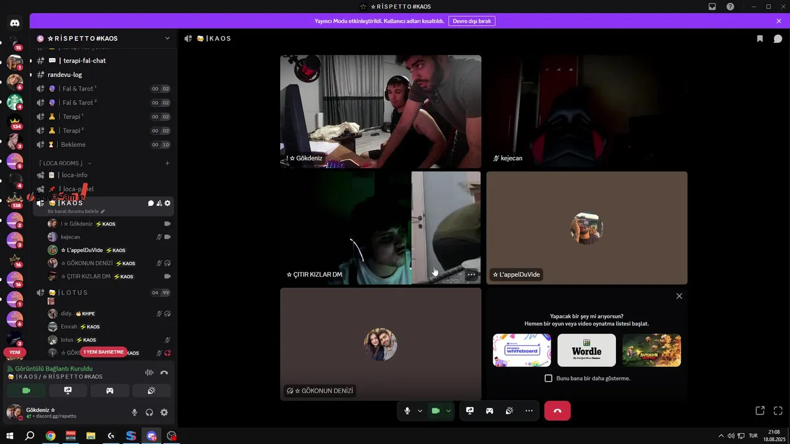Enter full screen call view

pos(778,410)
